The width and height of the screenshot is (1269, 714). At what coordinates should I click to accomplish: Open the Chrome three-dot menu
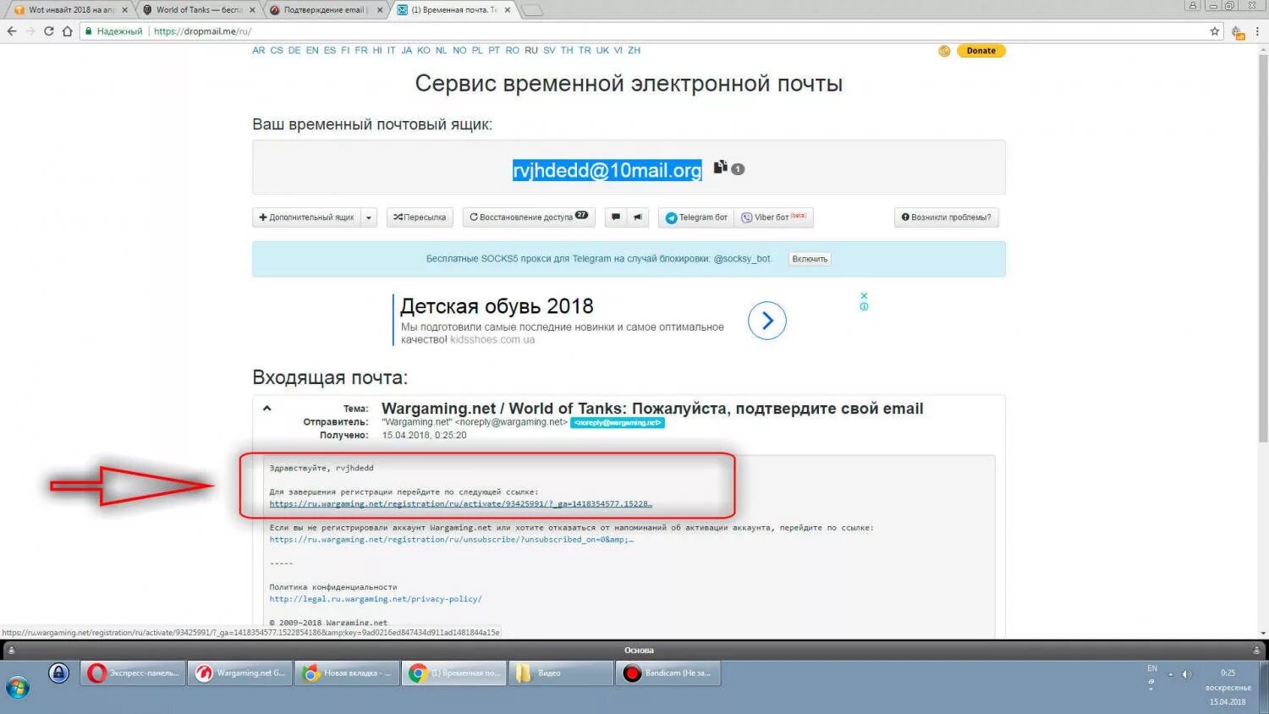coord(1258,31)
